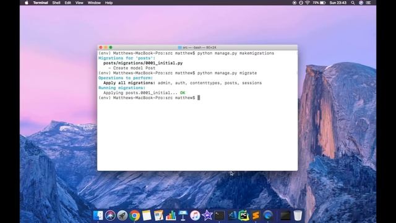Image resolution: width=396 pixels, height=223 pixels.
Task: Open the Apple menu
Action: click(27, 2)
